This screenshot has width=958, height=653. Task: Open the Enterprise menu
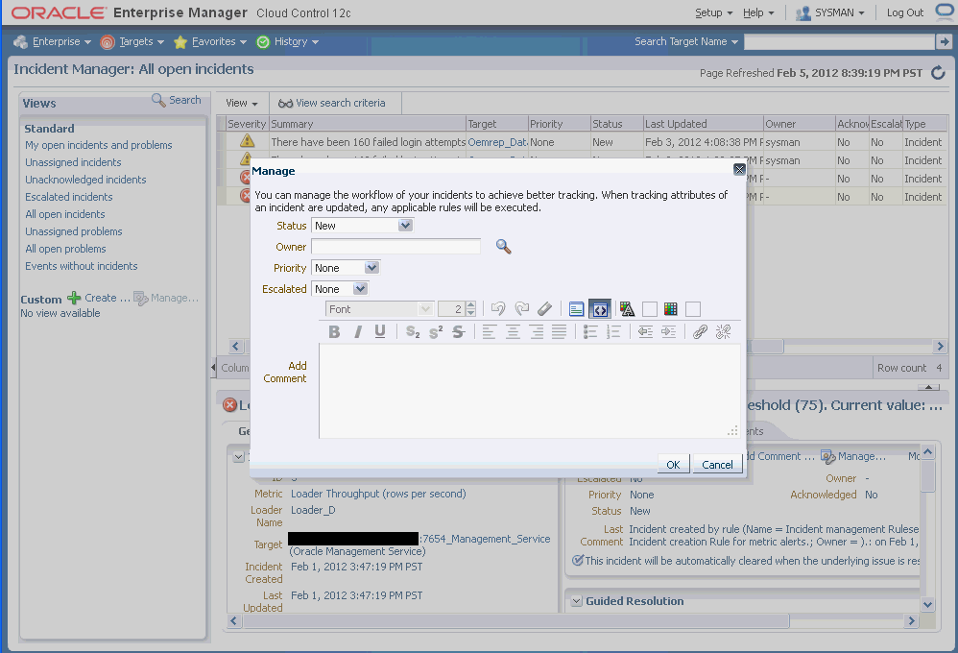click(x=53, y=41)
